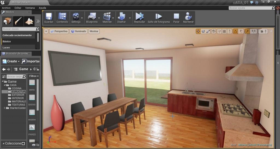Click the Blueprints gamepad icon

tap(92, 17)
